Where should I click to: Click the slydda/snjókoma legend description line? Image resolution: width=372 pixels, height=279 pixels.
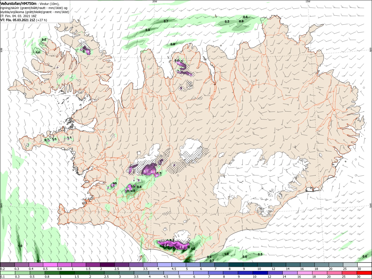(35, 12)
